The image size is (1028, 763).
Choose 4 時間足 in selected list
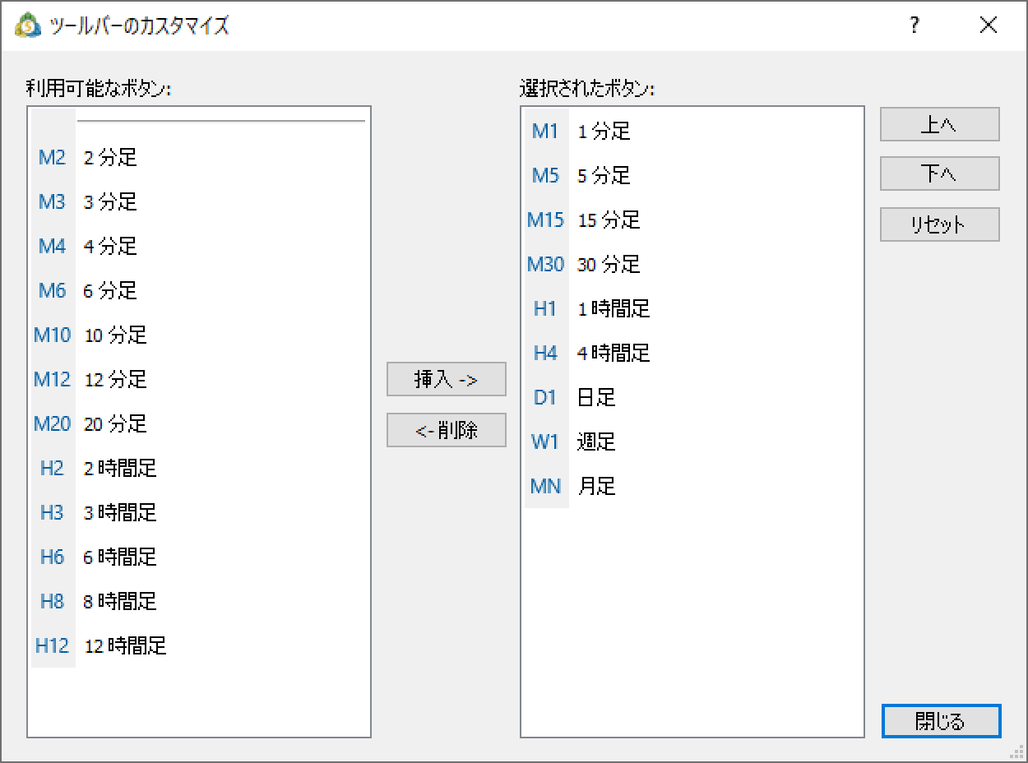pos(614,353)
